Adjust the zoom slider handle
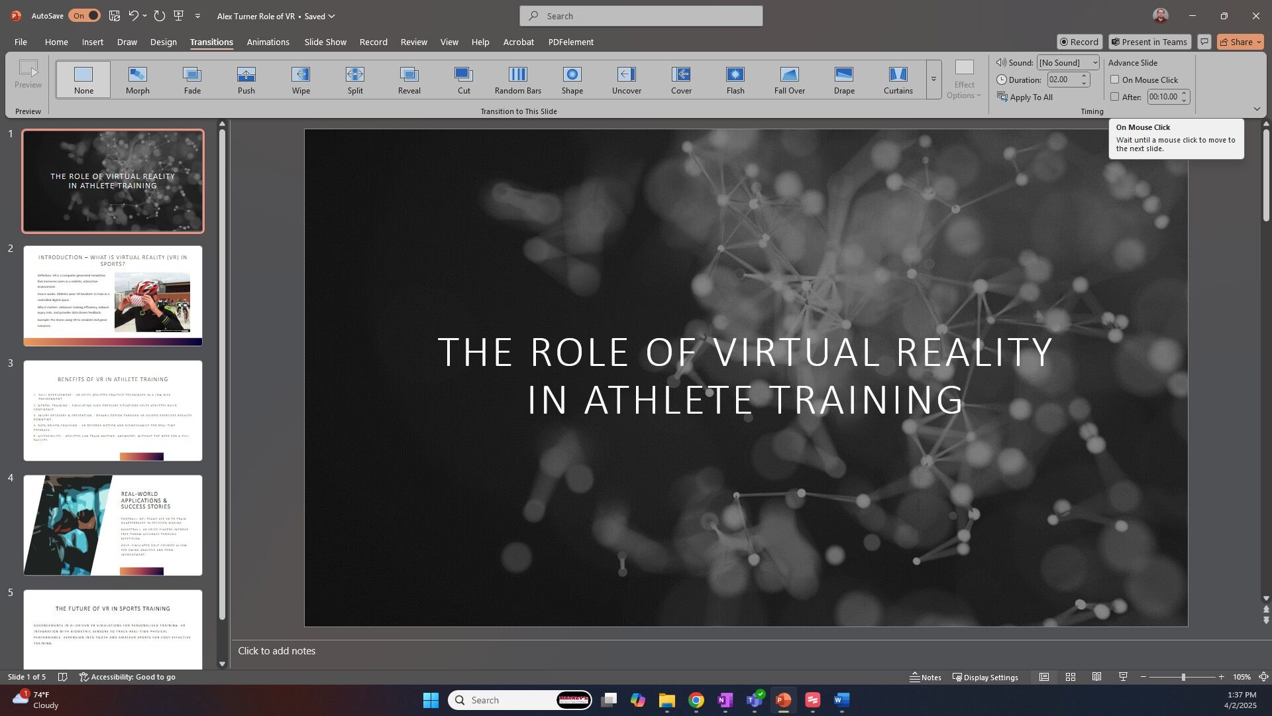 (1183, 677)
